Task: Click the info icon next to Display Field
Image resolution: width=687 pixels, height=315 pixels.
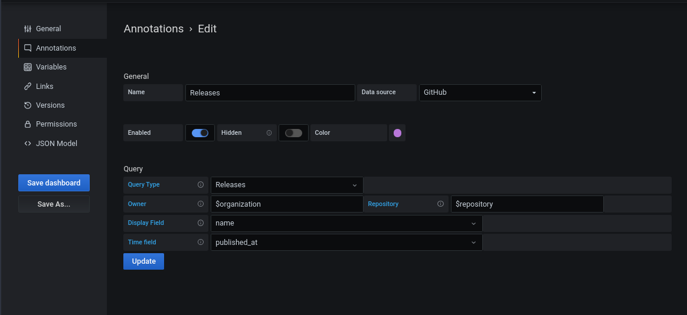Action: point(201,223)
